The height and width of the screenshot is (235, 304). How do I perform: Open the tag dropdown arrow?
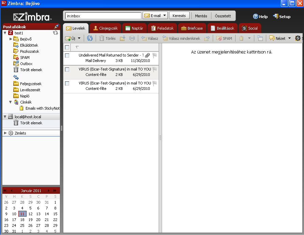click(249, 38)
